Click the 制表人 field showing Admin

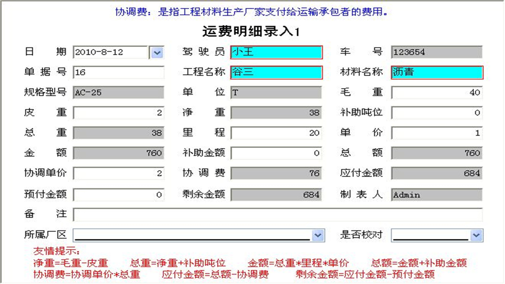point(436,194)
